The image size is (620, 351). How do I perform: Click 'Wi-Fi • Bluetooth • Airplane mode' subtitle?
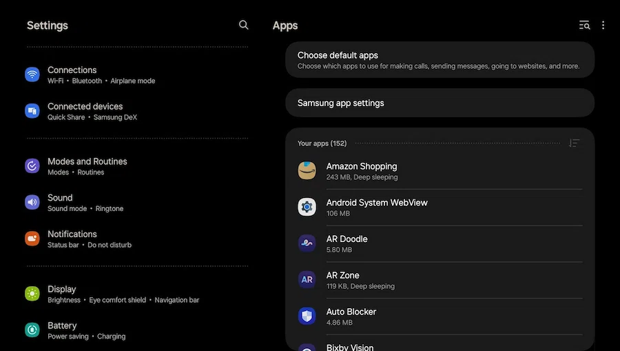pos(101,81)
